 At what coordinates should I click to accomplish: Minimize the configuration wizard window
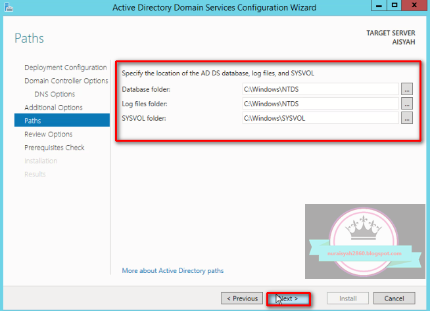[379, 5]
